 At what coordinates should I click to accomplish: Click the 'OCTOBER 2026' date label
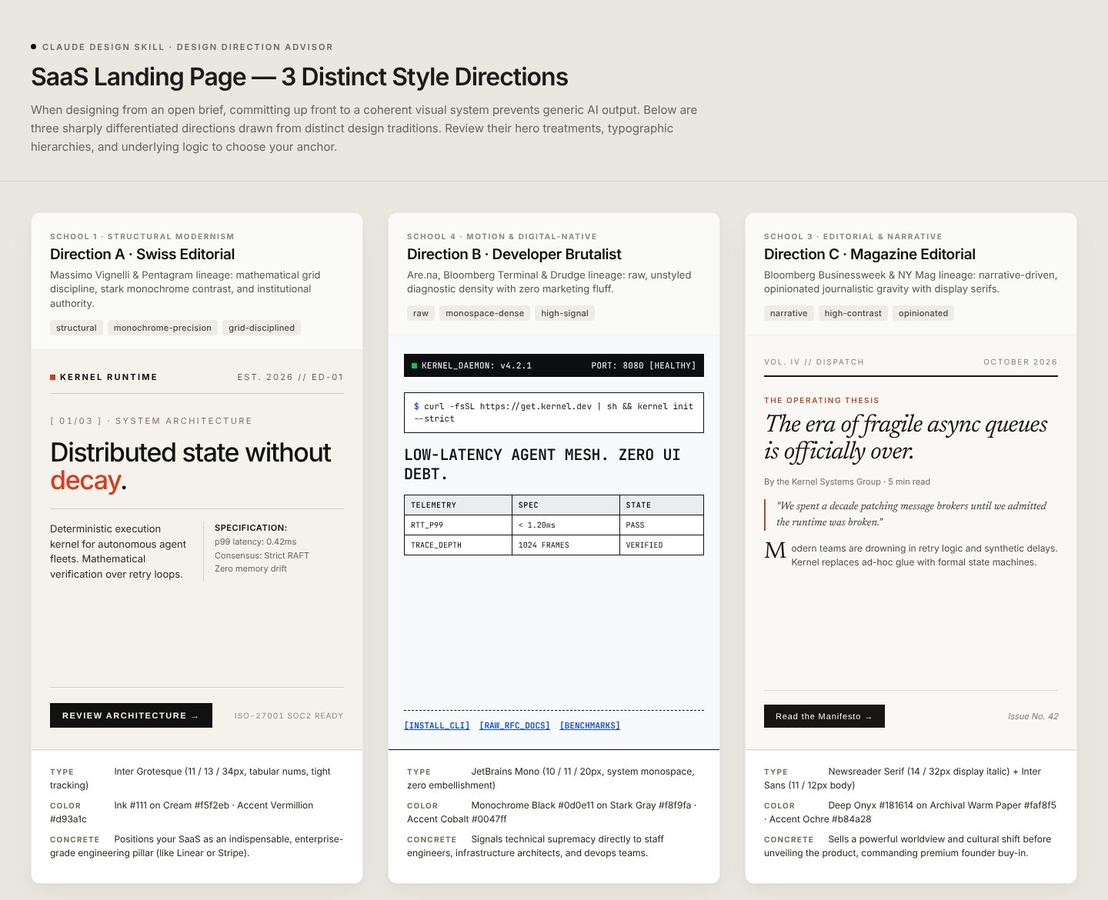click(1020, 362)
